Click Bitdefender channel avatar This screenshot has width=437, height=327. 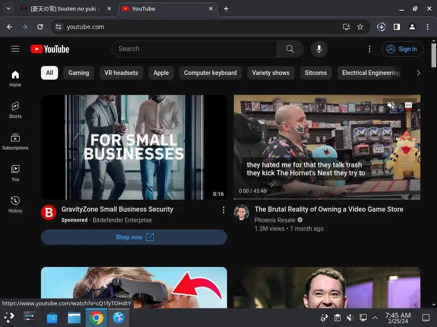click(x=49, y=213)
